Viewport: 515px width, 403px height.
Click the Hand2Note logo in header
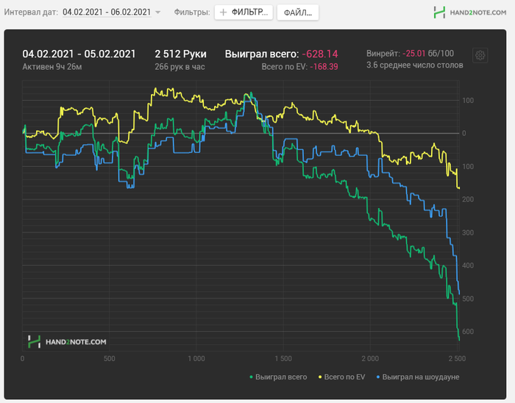coord(469,13)
